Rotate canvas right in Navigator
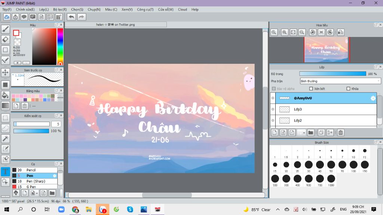Viewport: 383px width, 215px height. point(330,32)
